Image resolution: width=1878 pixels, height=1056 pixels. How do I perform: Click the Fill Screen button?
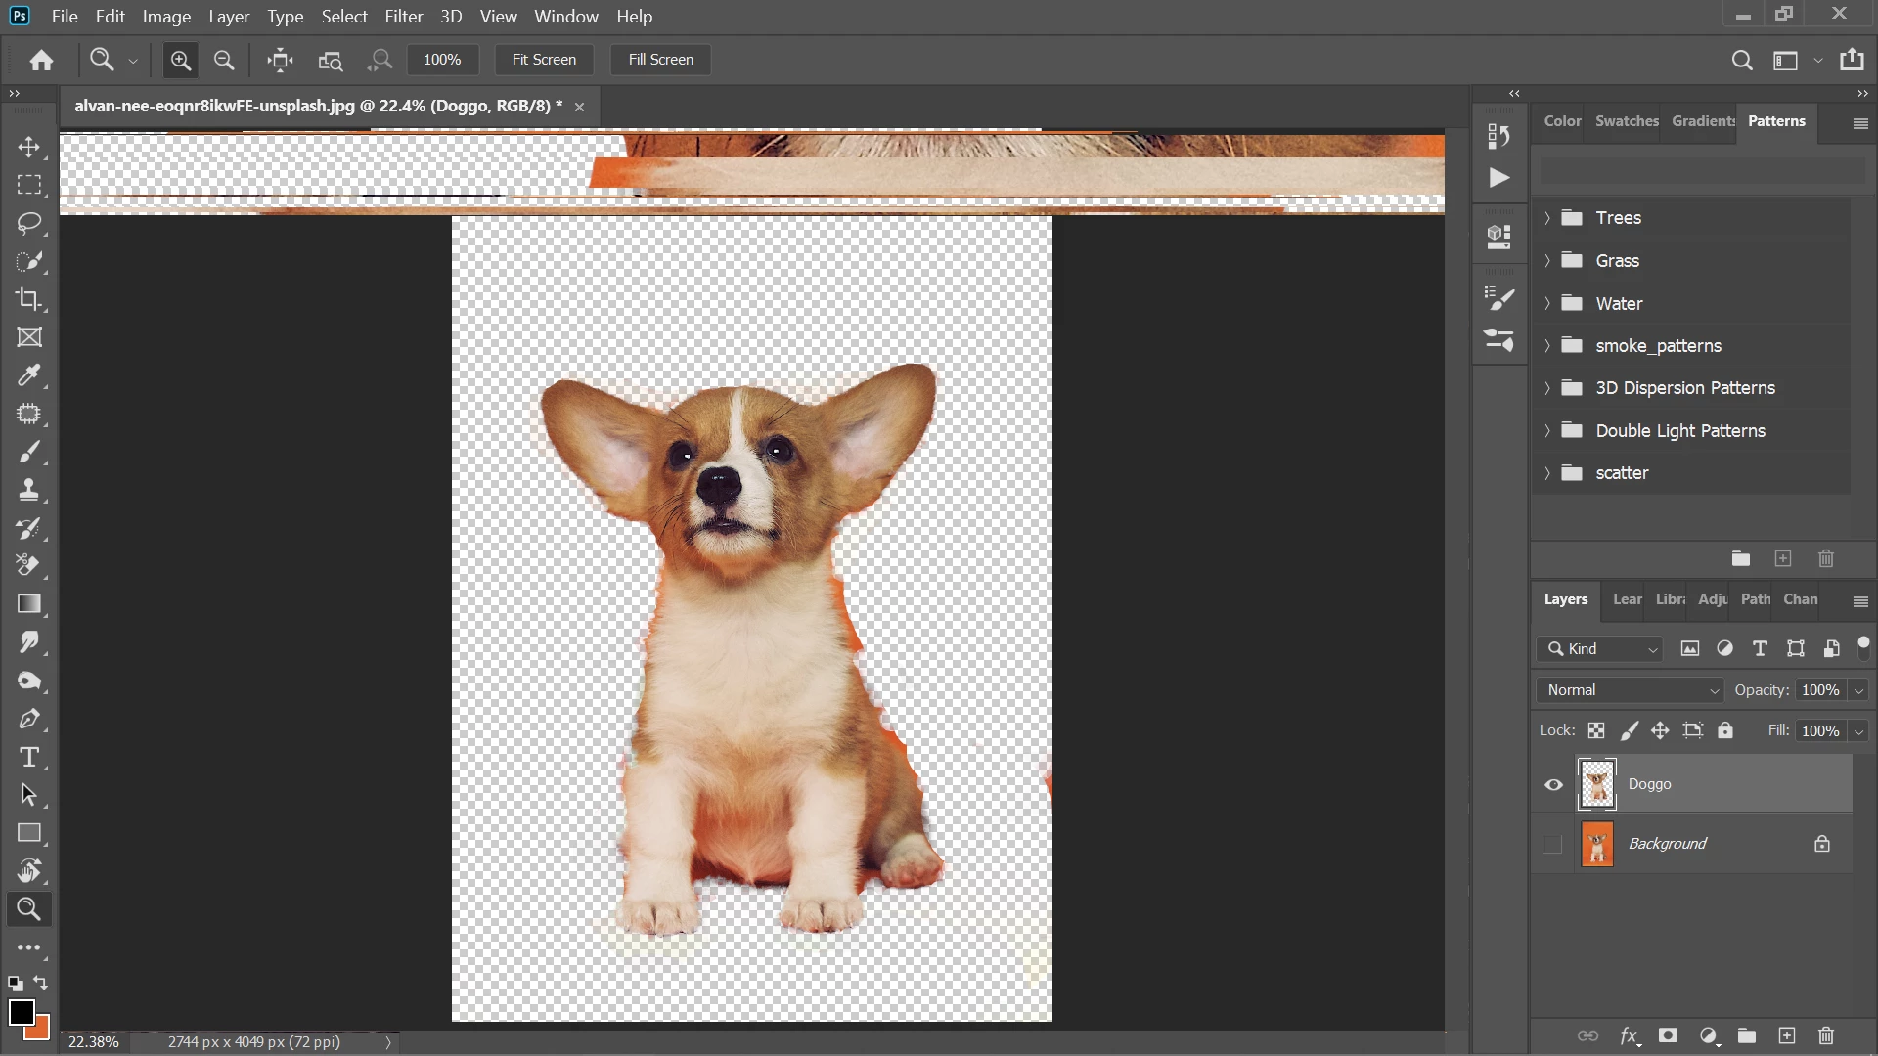click(660, 60)
